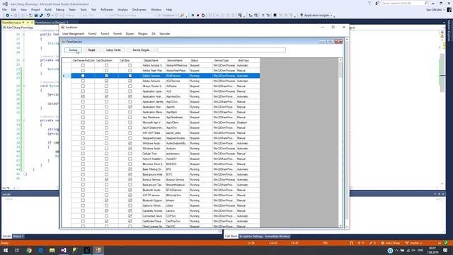Click the Servis Sorgula button
The image size is (453, 255).
coord(141,50)
